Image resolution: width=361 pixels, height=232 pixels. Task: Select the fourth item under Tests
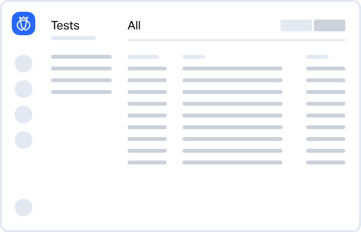[81, 92]
